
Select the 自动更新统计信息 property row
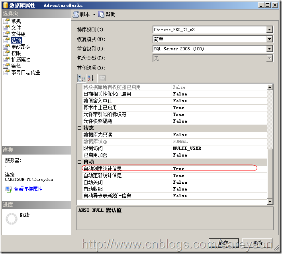click(x=174, y=176)
